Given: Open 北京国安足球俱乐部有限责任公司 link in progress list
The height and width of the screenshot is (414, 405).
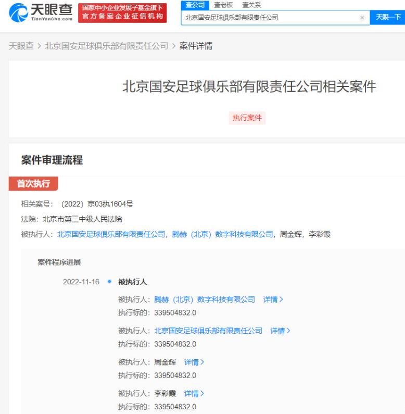Looking at the screenshot, I should pos(208,331).
